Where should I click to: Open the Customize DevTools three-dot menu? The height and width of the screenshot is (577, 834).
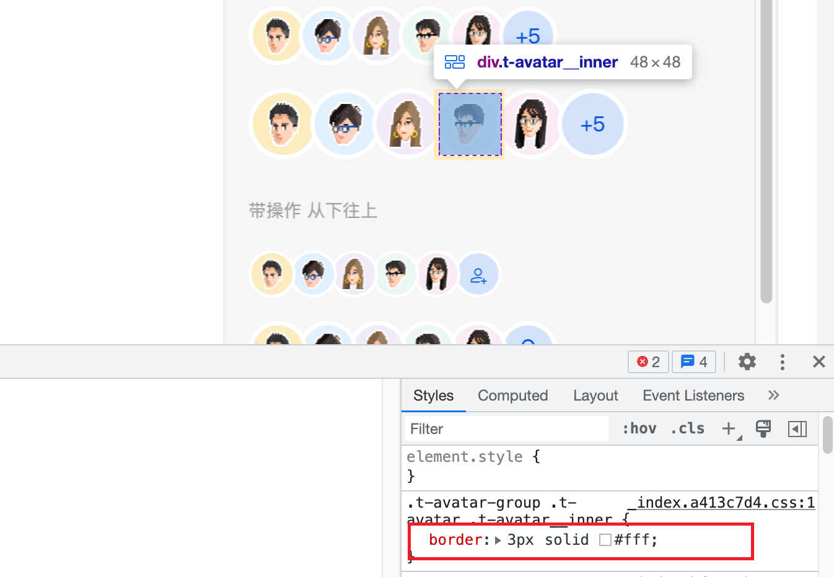click(782, 362)
